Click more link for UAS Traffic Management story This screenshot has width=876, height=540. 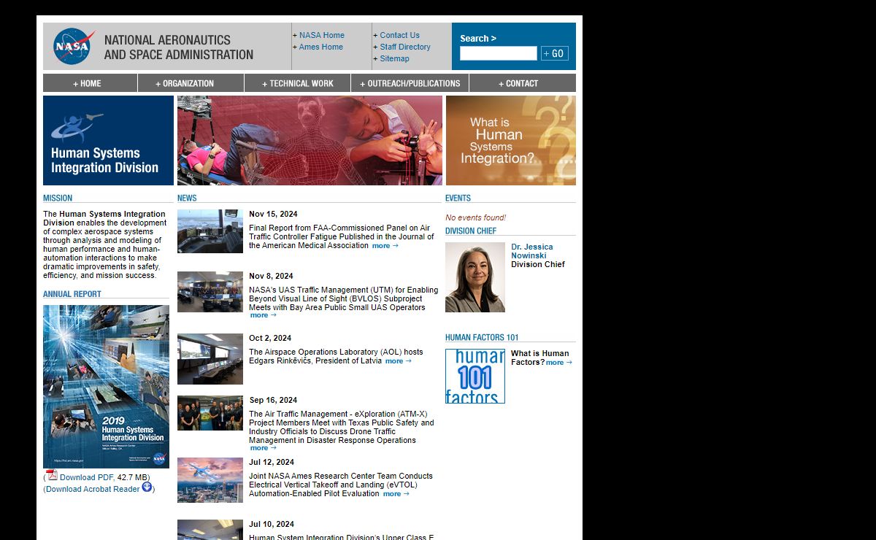(263, 315)
